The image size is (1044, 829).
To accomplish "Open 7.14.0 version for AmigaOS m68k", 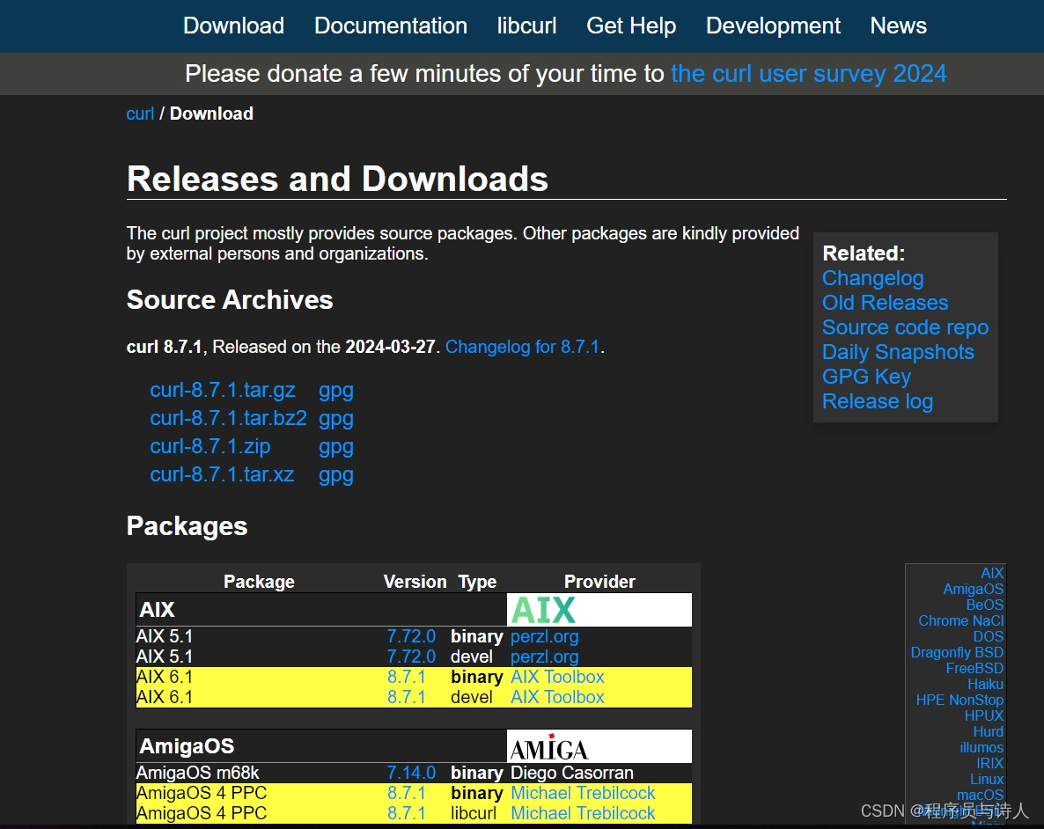I will tap(411, 773).
